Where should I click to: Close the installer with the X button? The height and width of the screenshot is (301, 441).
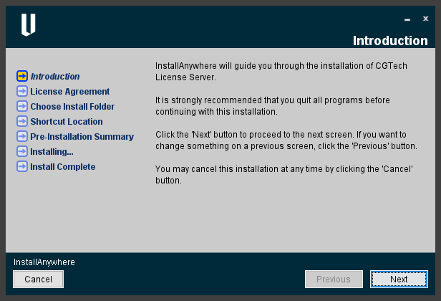425,19
